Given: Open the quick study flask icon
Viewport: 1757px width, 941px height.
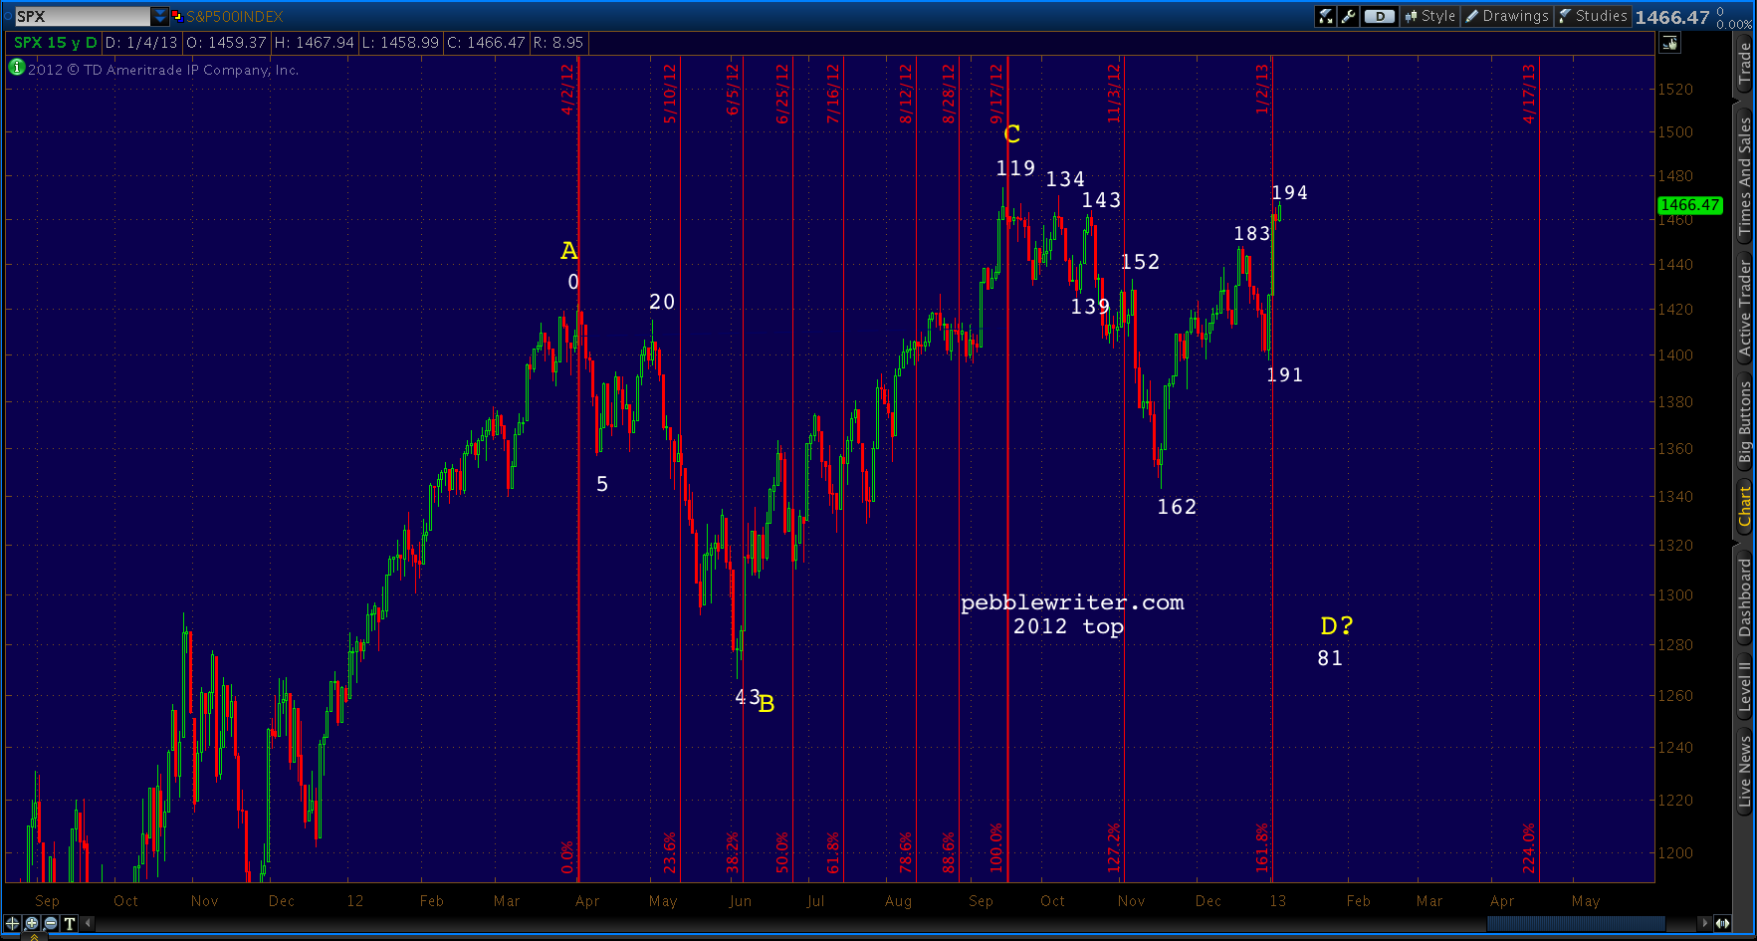Looking at the screenshot, I should pyautogui.click(x=1325, y=16).
